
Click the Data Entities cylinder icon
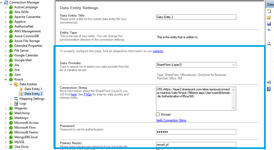pos(16,84)
